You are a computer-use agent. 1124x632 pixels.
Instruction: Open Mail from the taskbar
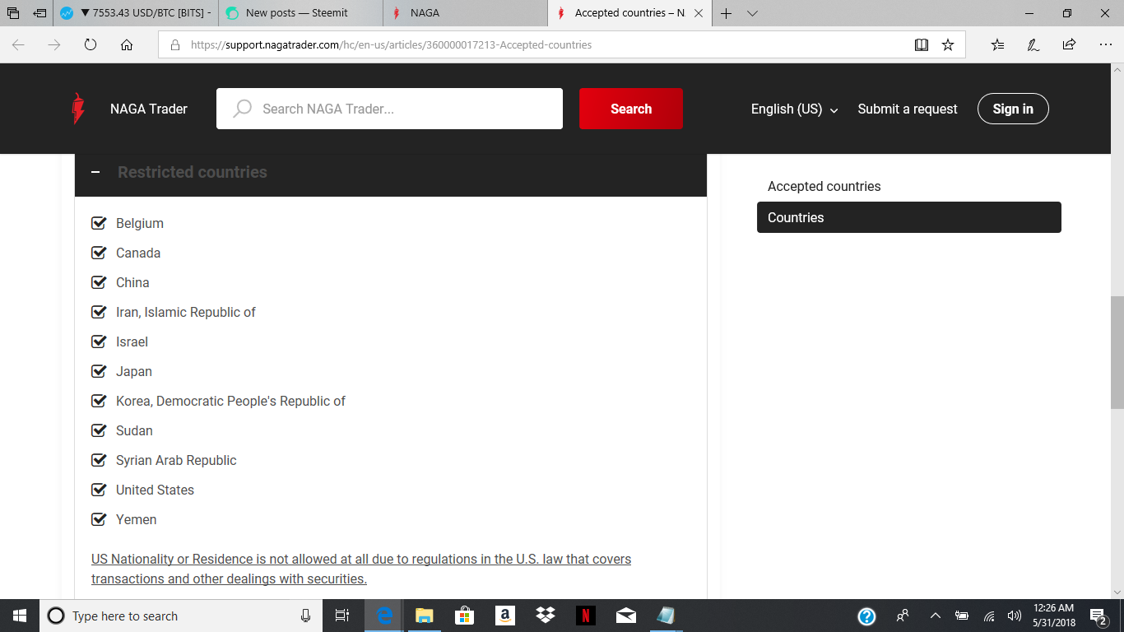coord(625,616)
